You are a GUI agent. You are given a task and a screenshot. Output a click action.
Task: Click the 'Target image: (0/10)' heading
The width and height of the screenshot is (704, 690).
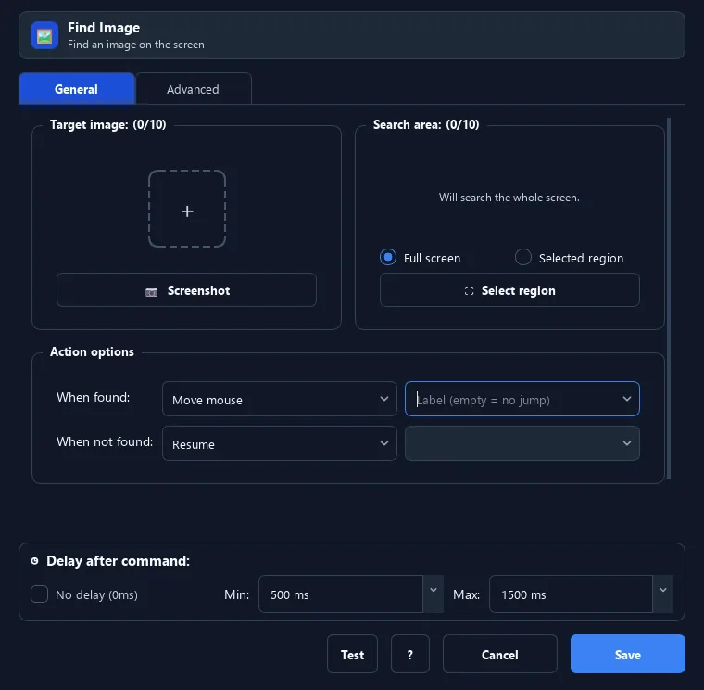coord(107,124)
